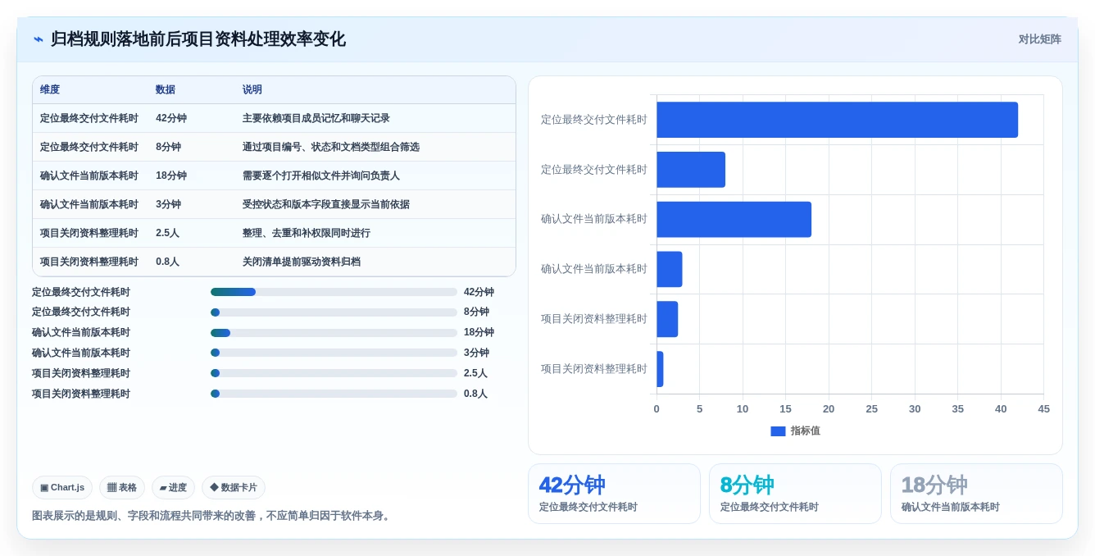The image size is (1095, 556).
Task: Click table cell 通过项目编号、状态和文档类型组合筛选
Action: [331, 147]
